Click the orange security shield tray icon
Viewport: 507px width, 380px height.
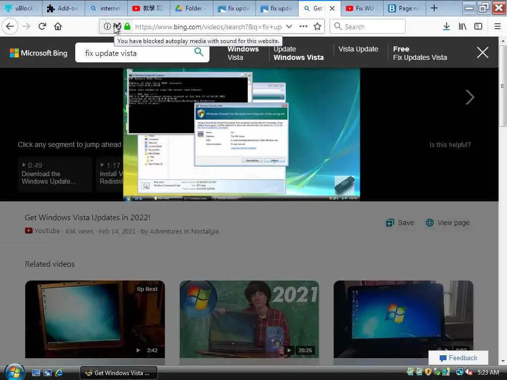point(428,372)
